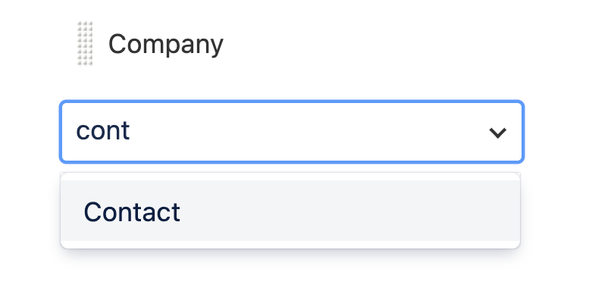Click the empty area inside the search box
This screenshot has width=614, height=297.
pyautogui.click(x=305, y=132)
